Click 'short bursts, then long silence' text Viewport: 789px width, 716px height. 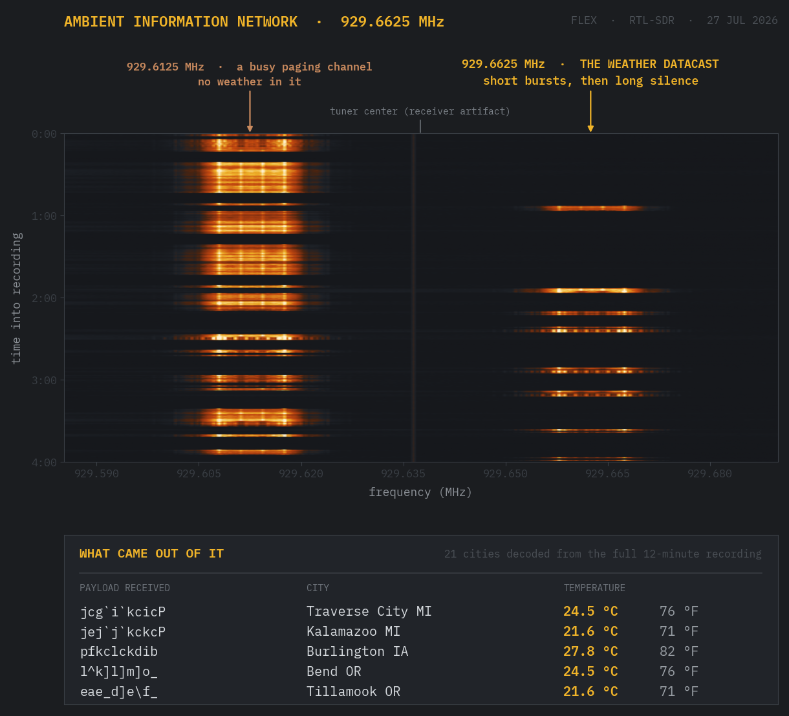590,81
